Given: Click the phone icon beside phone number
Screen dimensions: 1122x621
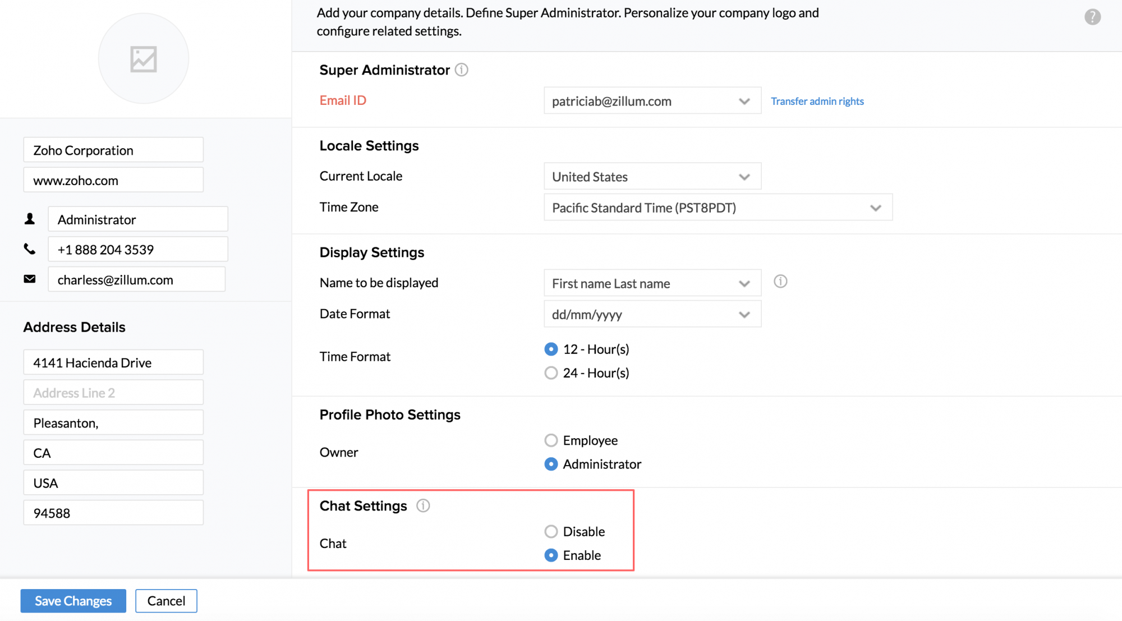Looking at the screenshot, I should [30, 249].
